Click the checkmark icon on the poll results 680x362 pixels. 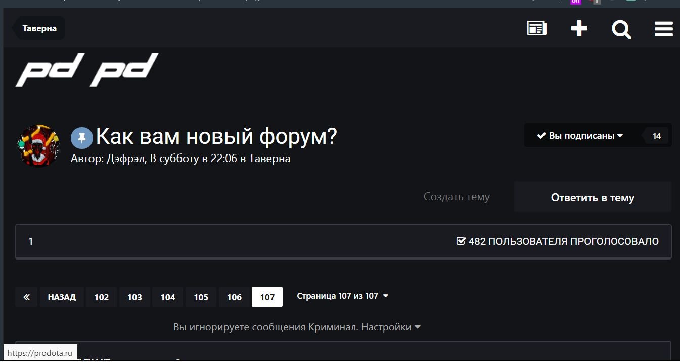(x=461, y=241)
